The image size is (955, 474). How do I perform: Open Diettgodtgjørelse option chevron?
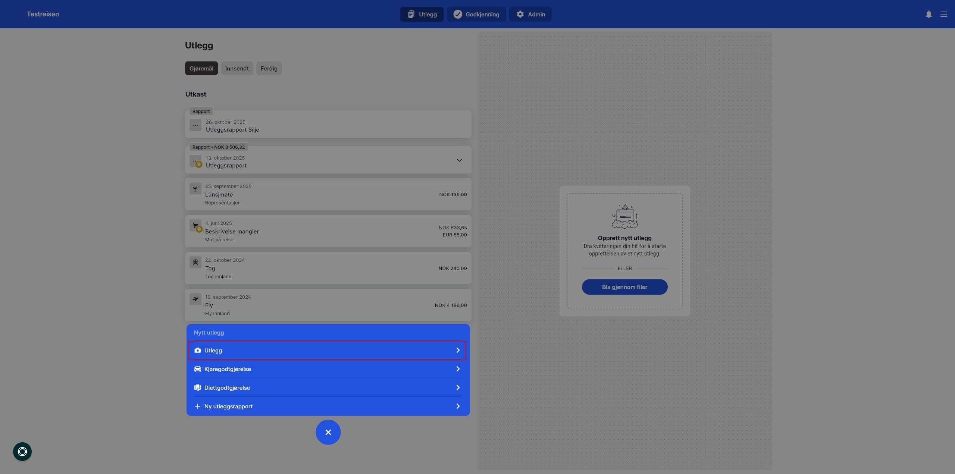pyautogui.click(x=458, y=387)
